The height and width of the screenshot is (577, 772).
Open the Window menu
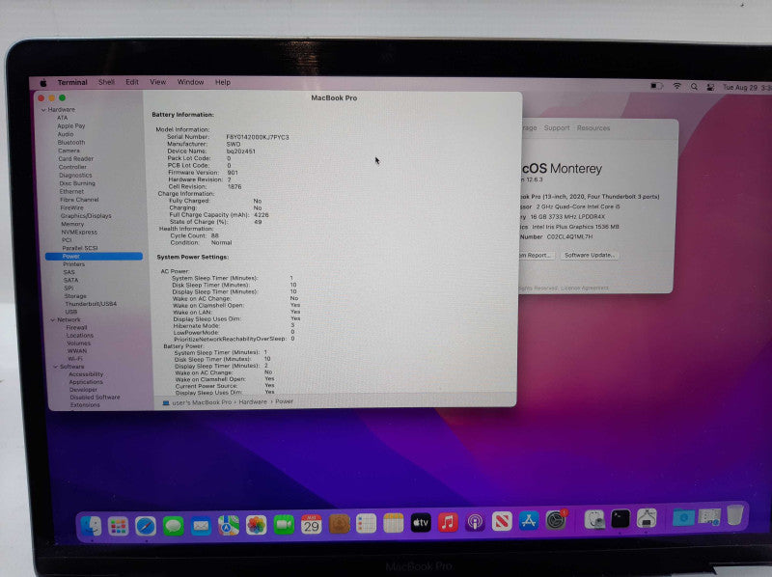click(x=190, y=82)
